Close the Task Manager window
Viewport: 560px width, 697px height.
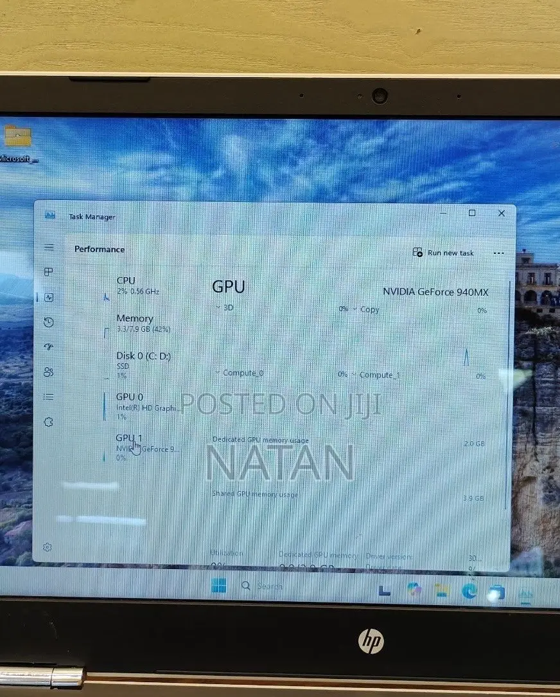[x=502, y=213]
